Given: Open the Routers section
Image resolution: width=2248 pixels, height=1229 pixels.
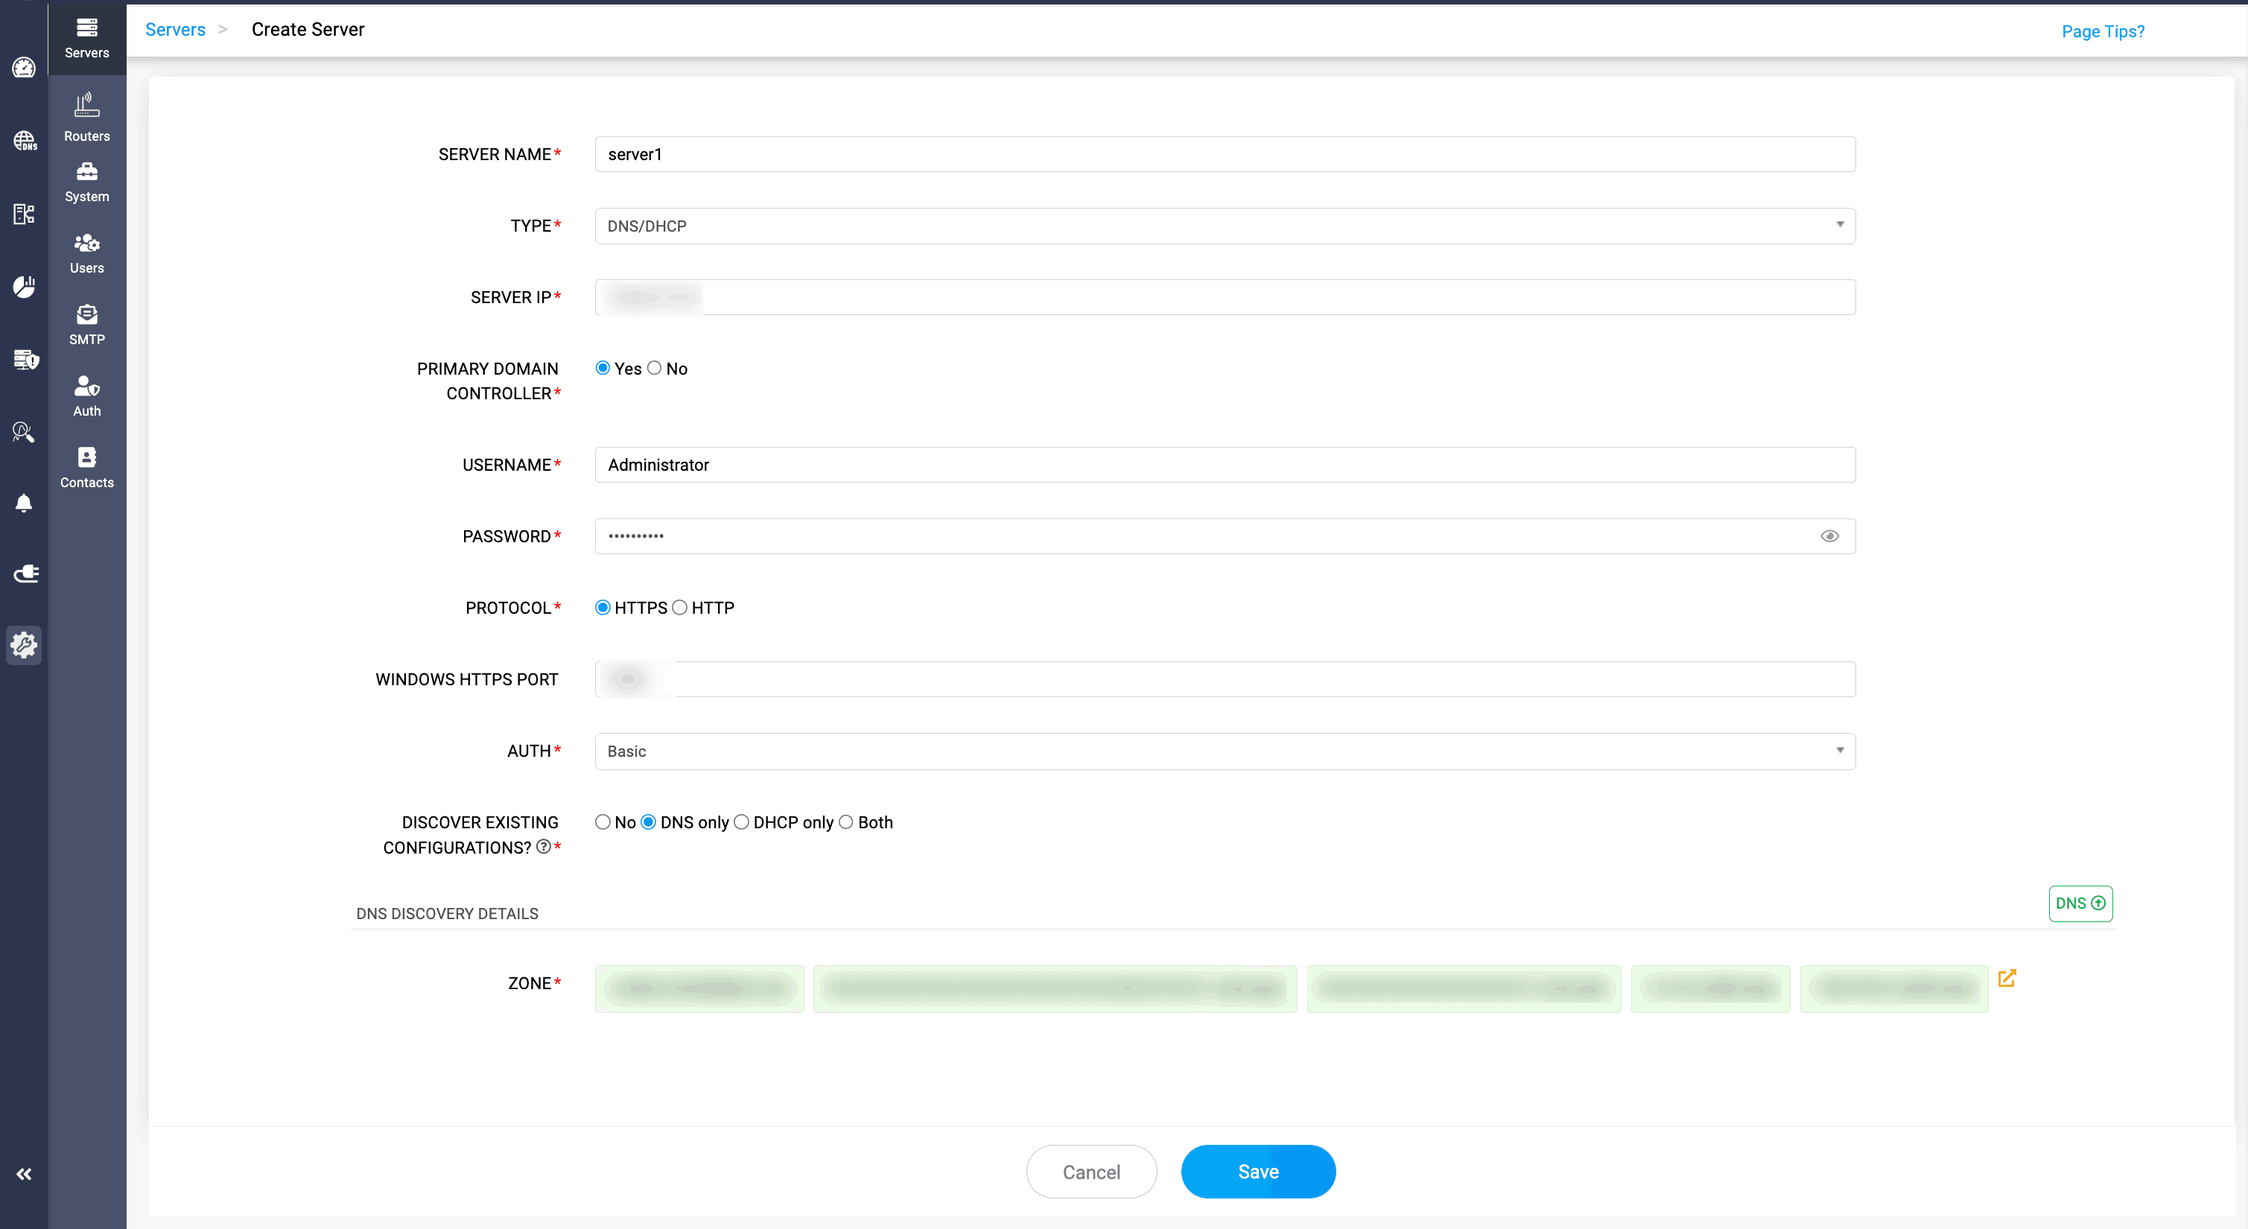Looking at the screenshot, I should pos(86,116).
